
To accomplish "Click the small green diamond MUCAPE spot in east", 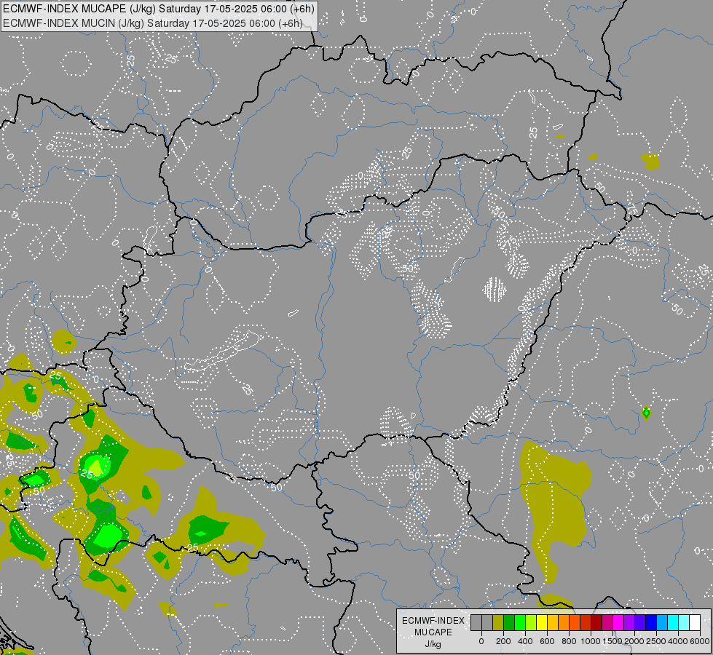I will coord(646,413).
